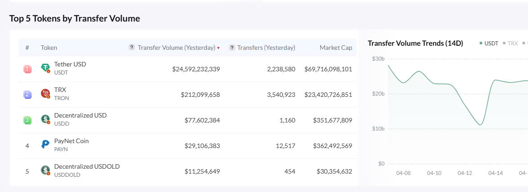Click help icon beside Transfers header
The image size is (528, 192).
point(232,47)
